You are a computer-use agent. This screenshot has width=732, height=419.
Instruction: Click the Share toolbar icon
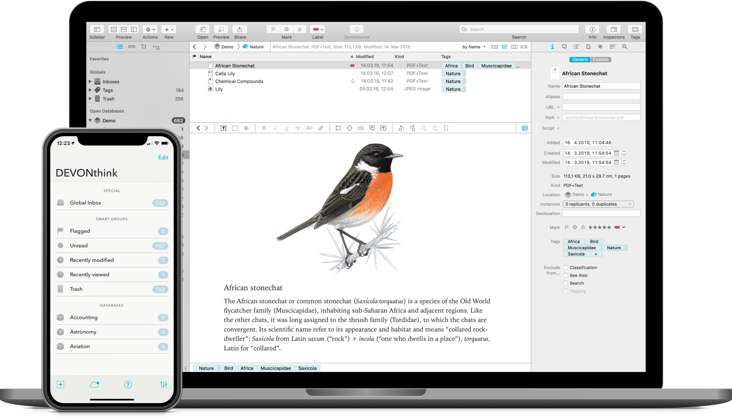pyautogui.click(x=239, y=29)
